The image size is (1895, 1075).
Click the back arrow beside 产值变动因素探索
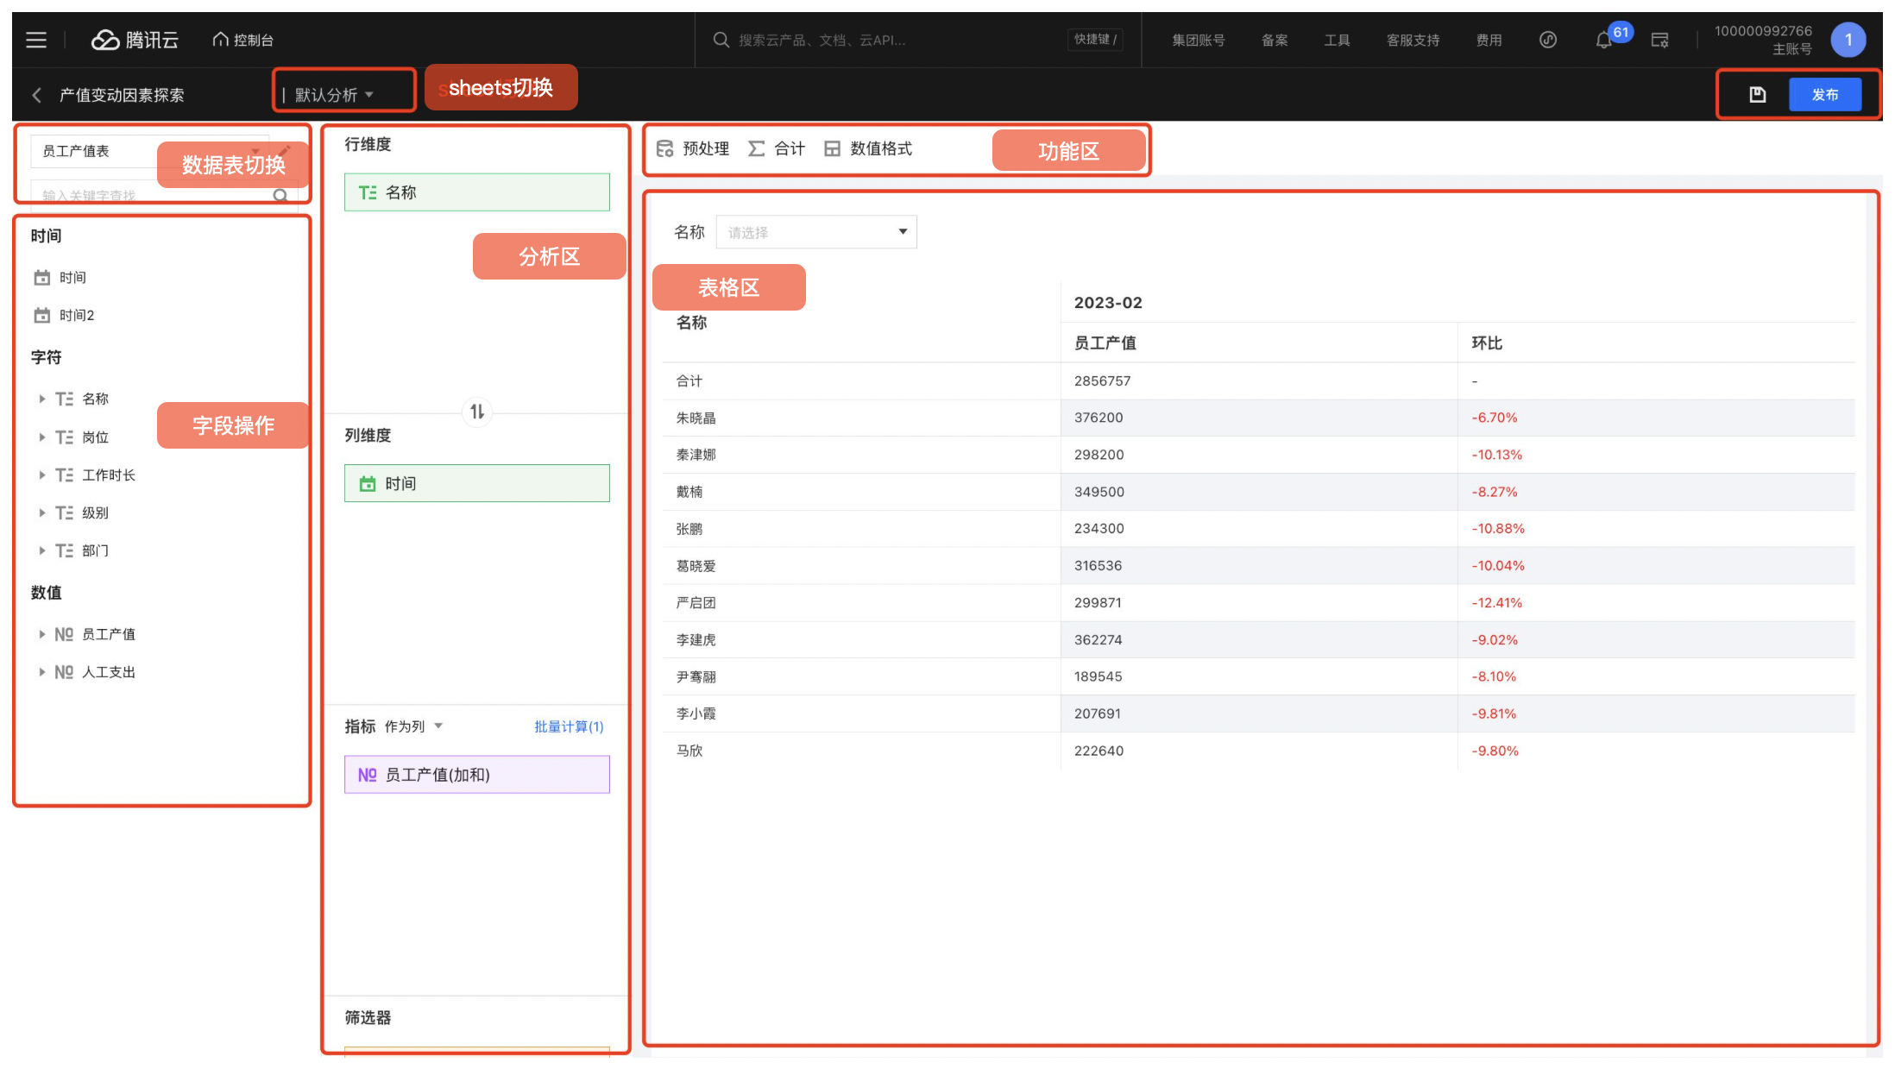point(37,95)
